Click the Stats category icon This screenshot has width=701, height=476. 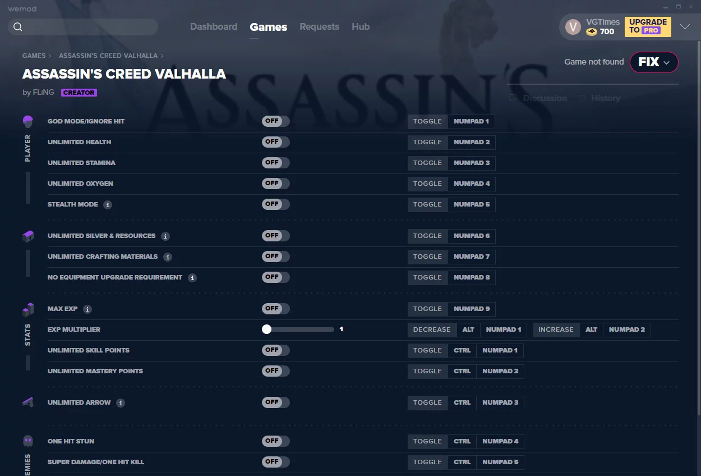click(x=28, y=309)
